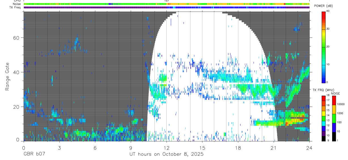Click the 'GBR b07' radar beam label
348x160 pixels.
coord(34,154)
